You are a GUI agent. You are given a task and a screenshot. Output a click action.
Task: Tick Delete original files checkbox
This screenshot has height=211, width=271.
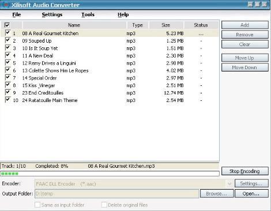tap(104, 205)
